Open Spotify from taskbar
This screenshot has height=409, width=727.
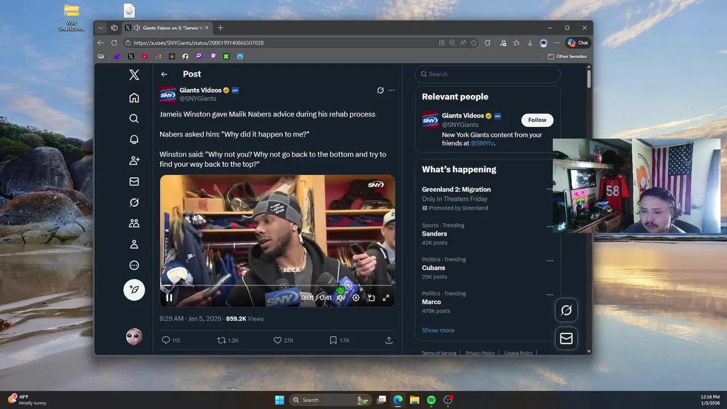(431, 400)
